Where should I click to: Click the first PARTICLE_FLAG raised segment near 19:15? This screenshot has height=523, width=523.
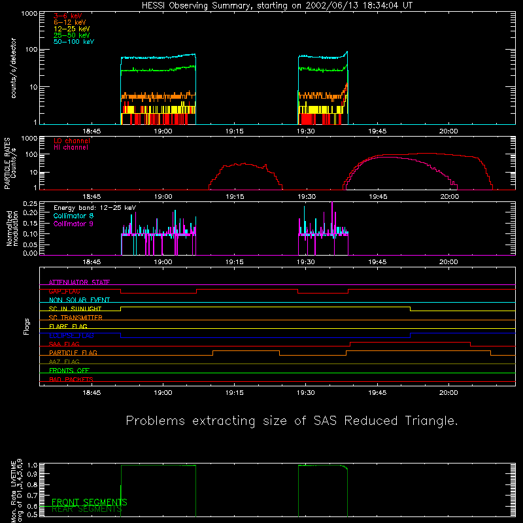[246, 351]
